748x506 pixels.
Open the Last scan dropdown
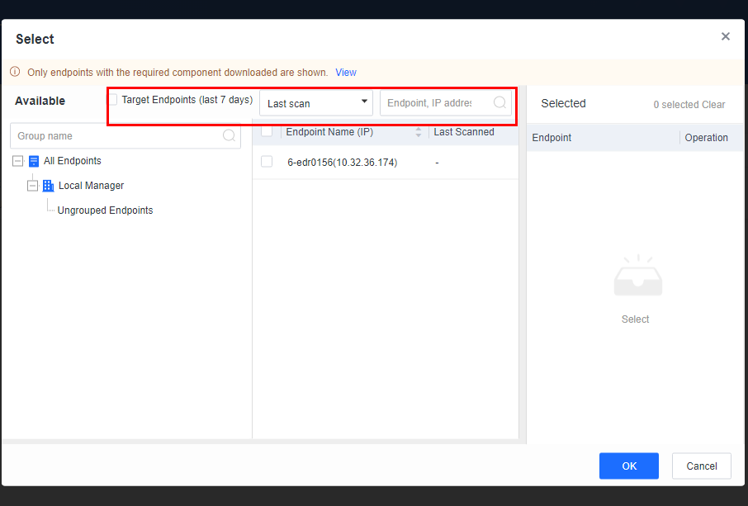tap(316, 103)
